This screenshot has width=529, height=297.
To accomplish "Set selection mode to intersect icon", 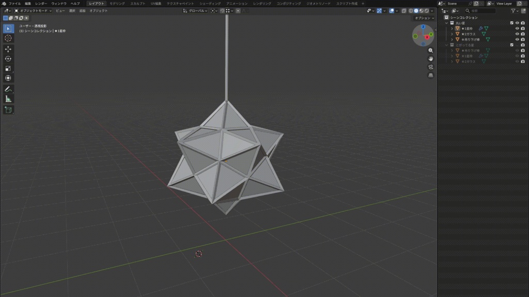I will point(26,18).
